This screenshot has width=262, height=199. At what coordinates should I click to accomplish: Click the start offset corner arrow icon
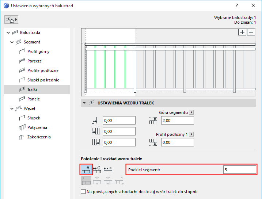[95, 121]
